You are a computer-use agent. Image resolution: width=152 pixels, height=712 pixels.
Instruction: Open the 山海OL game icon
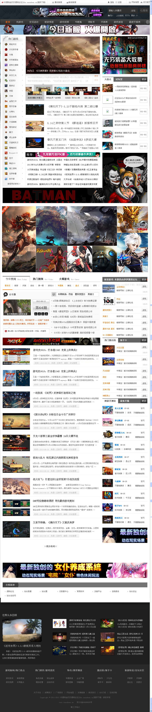(6, 111)
